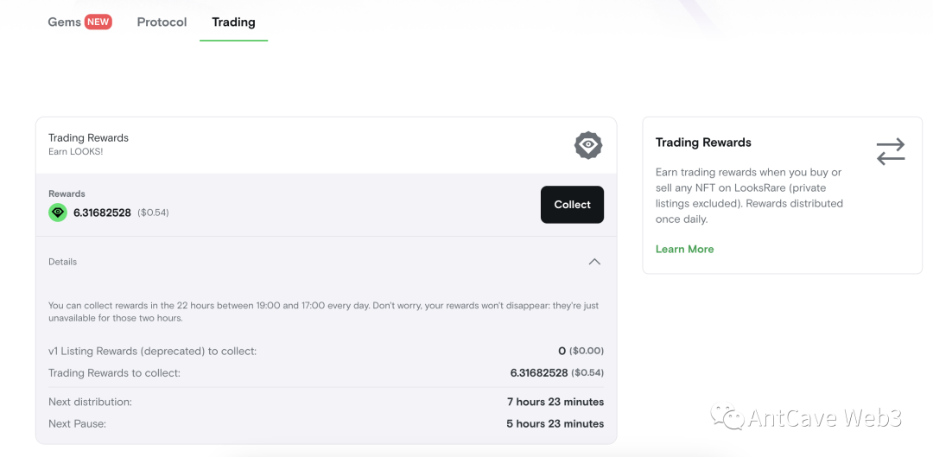Viewport: 933px width, 457px height.
Task: Open the Learn More link
Action: [x=684, y=249]
